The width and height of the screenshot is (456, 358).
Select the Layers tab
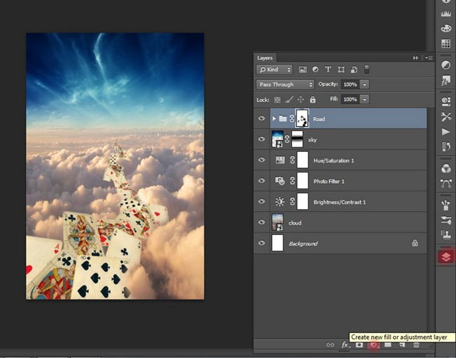264,58
